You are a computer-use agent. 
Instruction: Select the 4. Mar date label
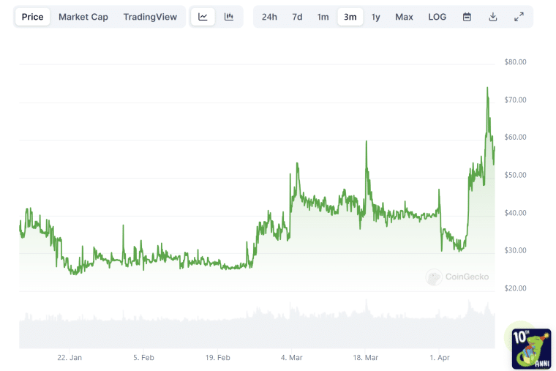point(291,358)
